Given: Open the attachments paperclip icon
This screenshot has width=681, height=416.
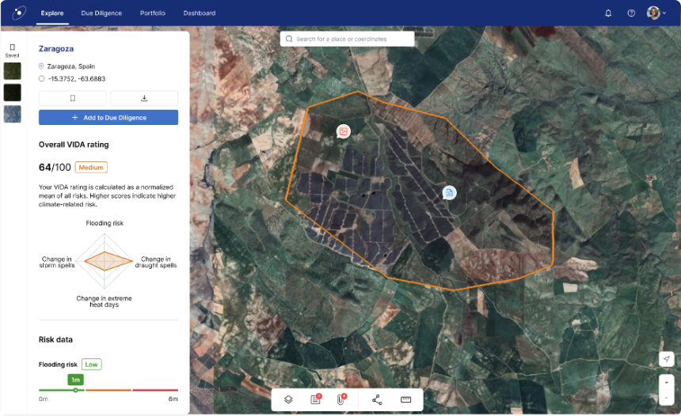Looking at the screenshot, I should tap(340, 399).
